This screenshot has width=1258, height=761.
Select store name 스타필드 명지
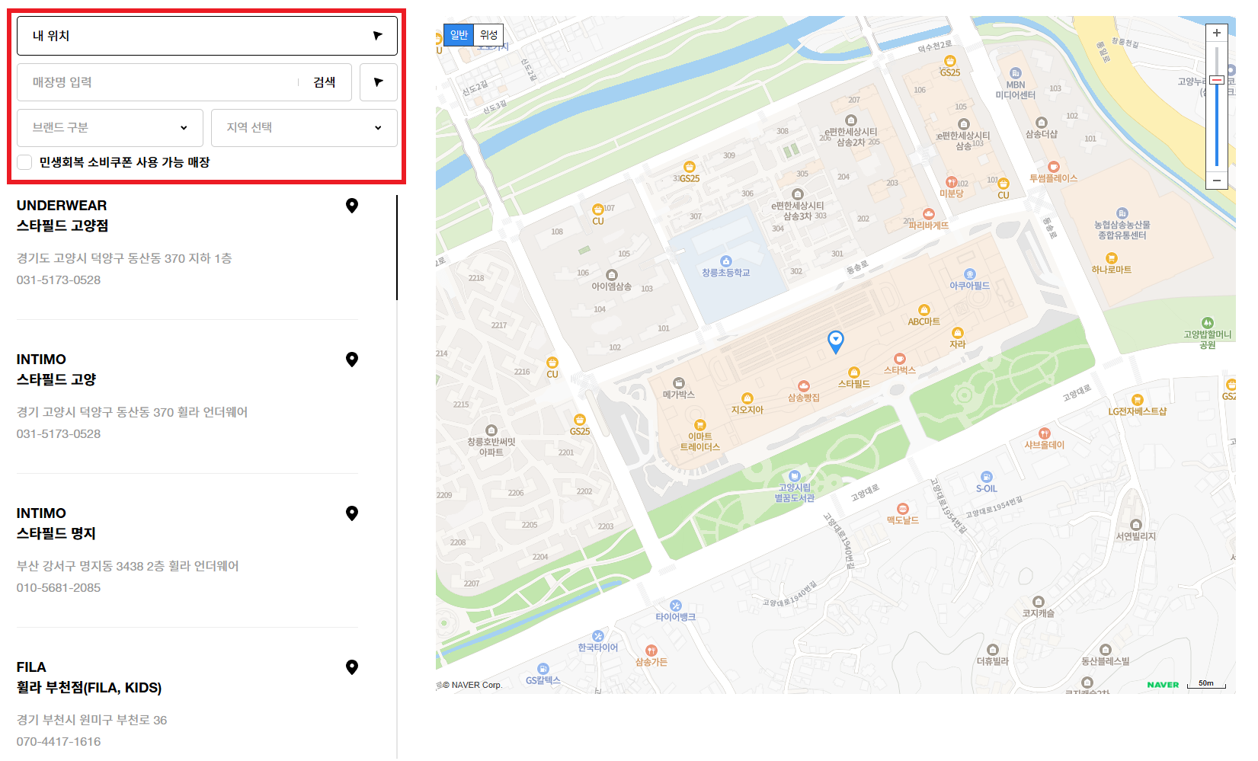pos(56,534)
